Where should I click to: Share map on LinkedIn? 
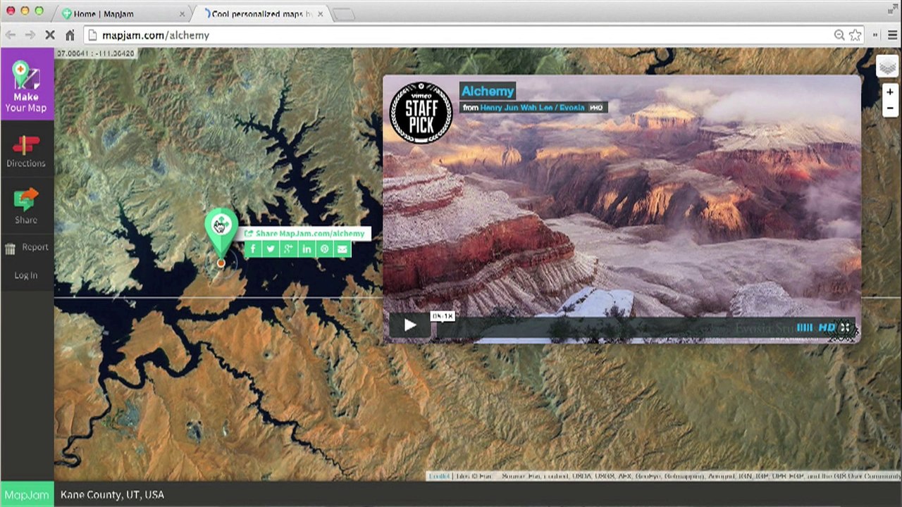click(307, 249)
